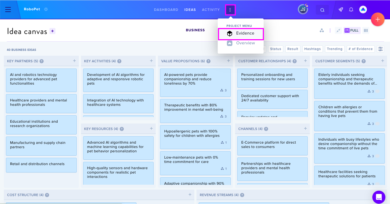Click the Trending filter button

(x=335, y=49)
